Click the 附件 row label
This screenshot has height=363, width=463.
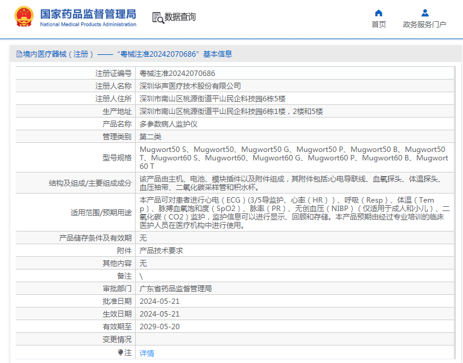coord(124,251)
